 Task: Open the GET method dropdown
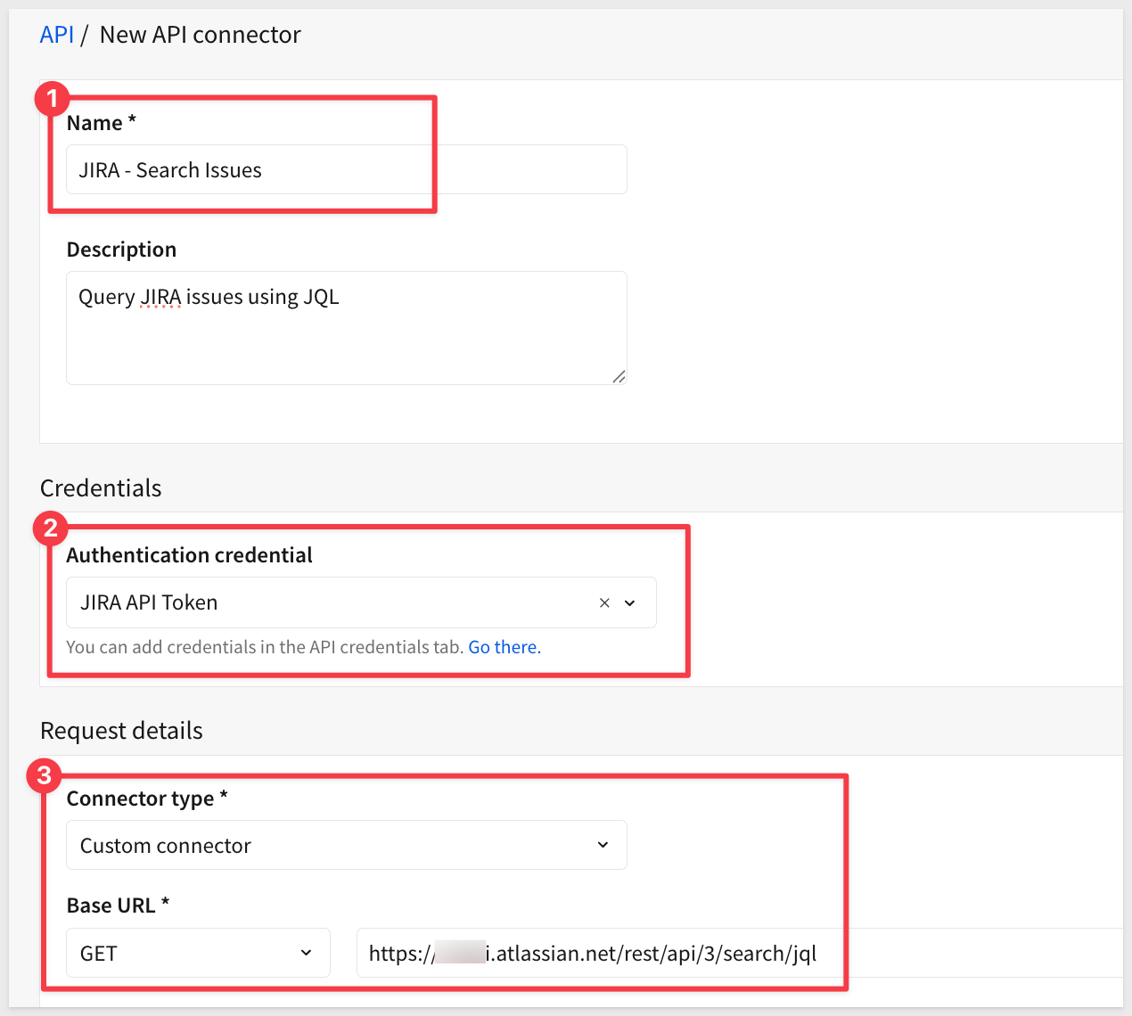[x=198, y=953]
